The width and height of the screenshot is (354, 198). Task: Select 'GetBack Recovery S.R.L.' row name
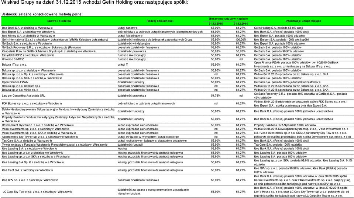tap(41, 47)
